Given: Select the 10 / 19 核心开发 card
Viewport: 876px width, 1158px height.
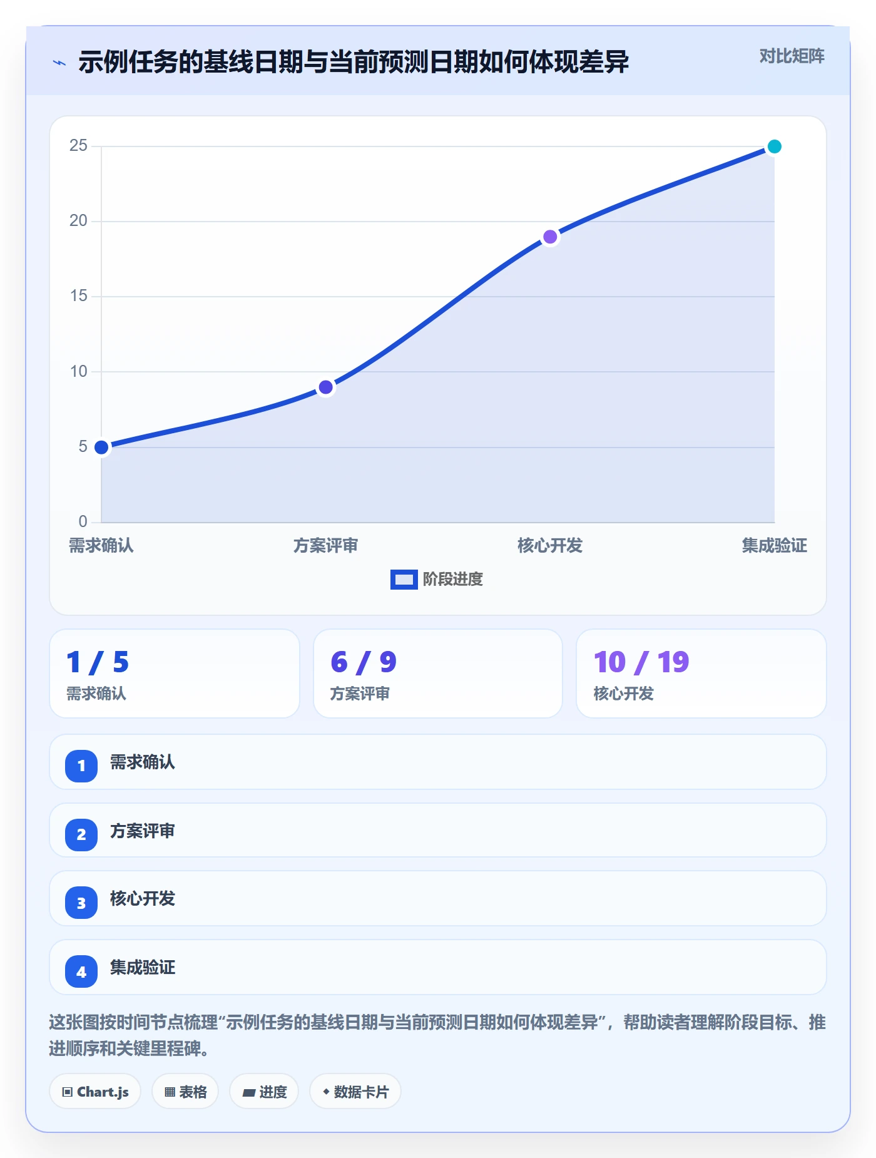Looking at the screenshot, I should pos(701,674).
